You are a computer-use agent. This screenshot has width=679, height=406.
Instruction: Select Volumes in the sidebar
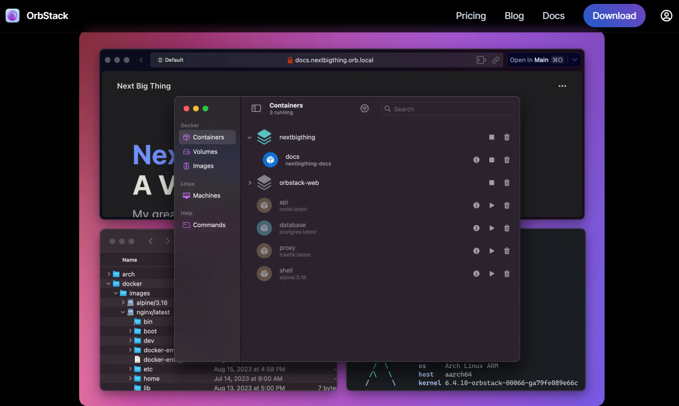click(x=207, y=152)
